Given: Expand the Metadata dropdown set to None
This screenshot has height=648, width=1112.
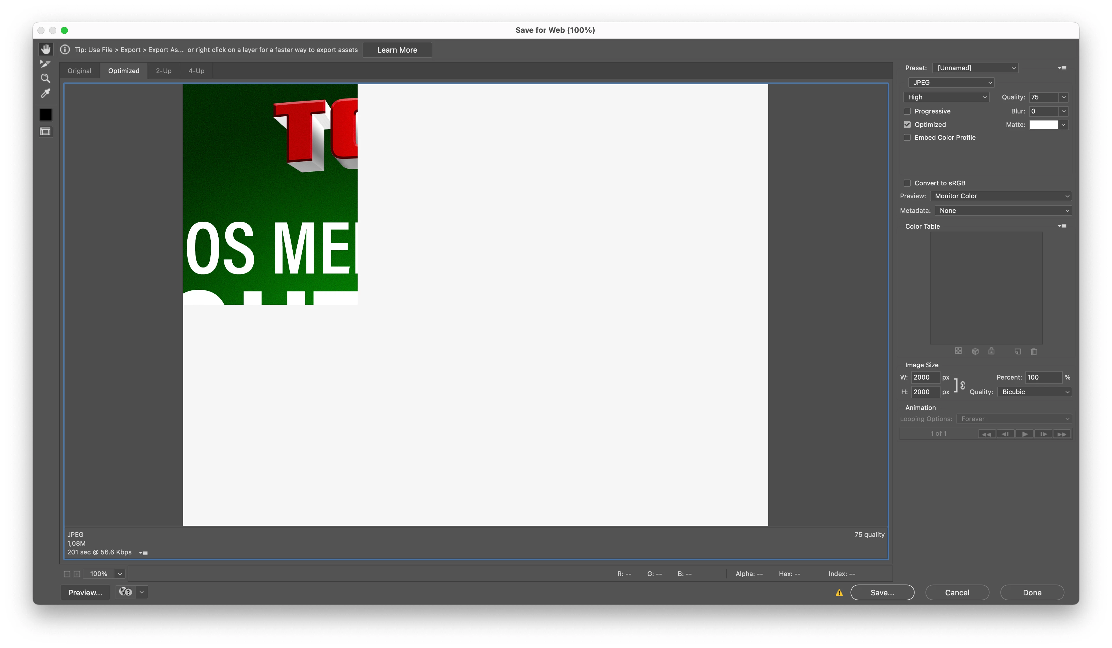Looking at the screenshot, I should pyautogui.click(x=1003, y=211).
